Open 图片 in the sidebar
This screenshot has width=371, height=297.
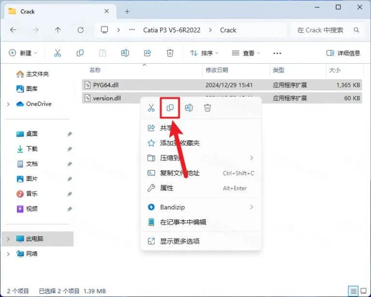27,179
